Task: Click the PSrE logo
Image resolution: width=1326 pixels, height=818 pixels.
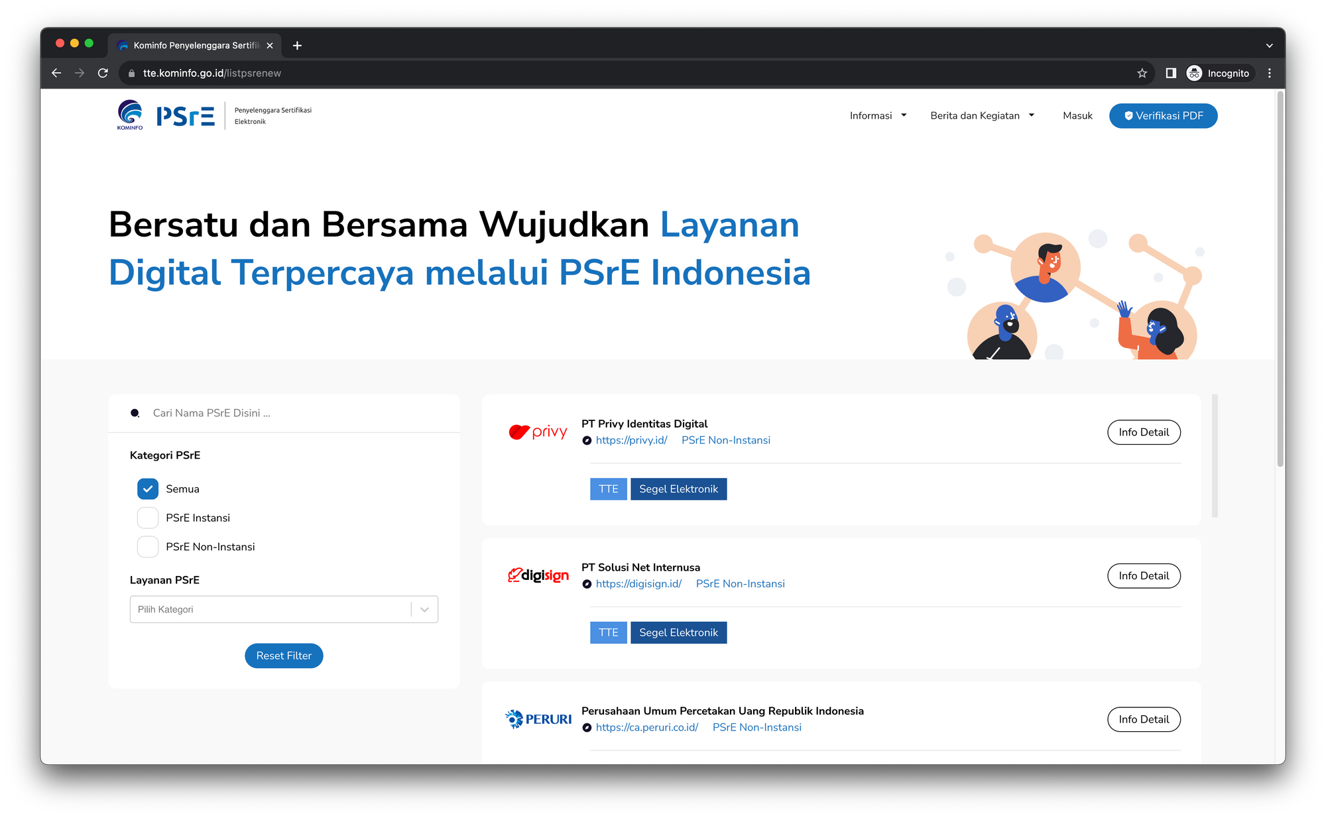Action: (185, 116)
